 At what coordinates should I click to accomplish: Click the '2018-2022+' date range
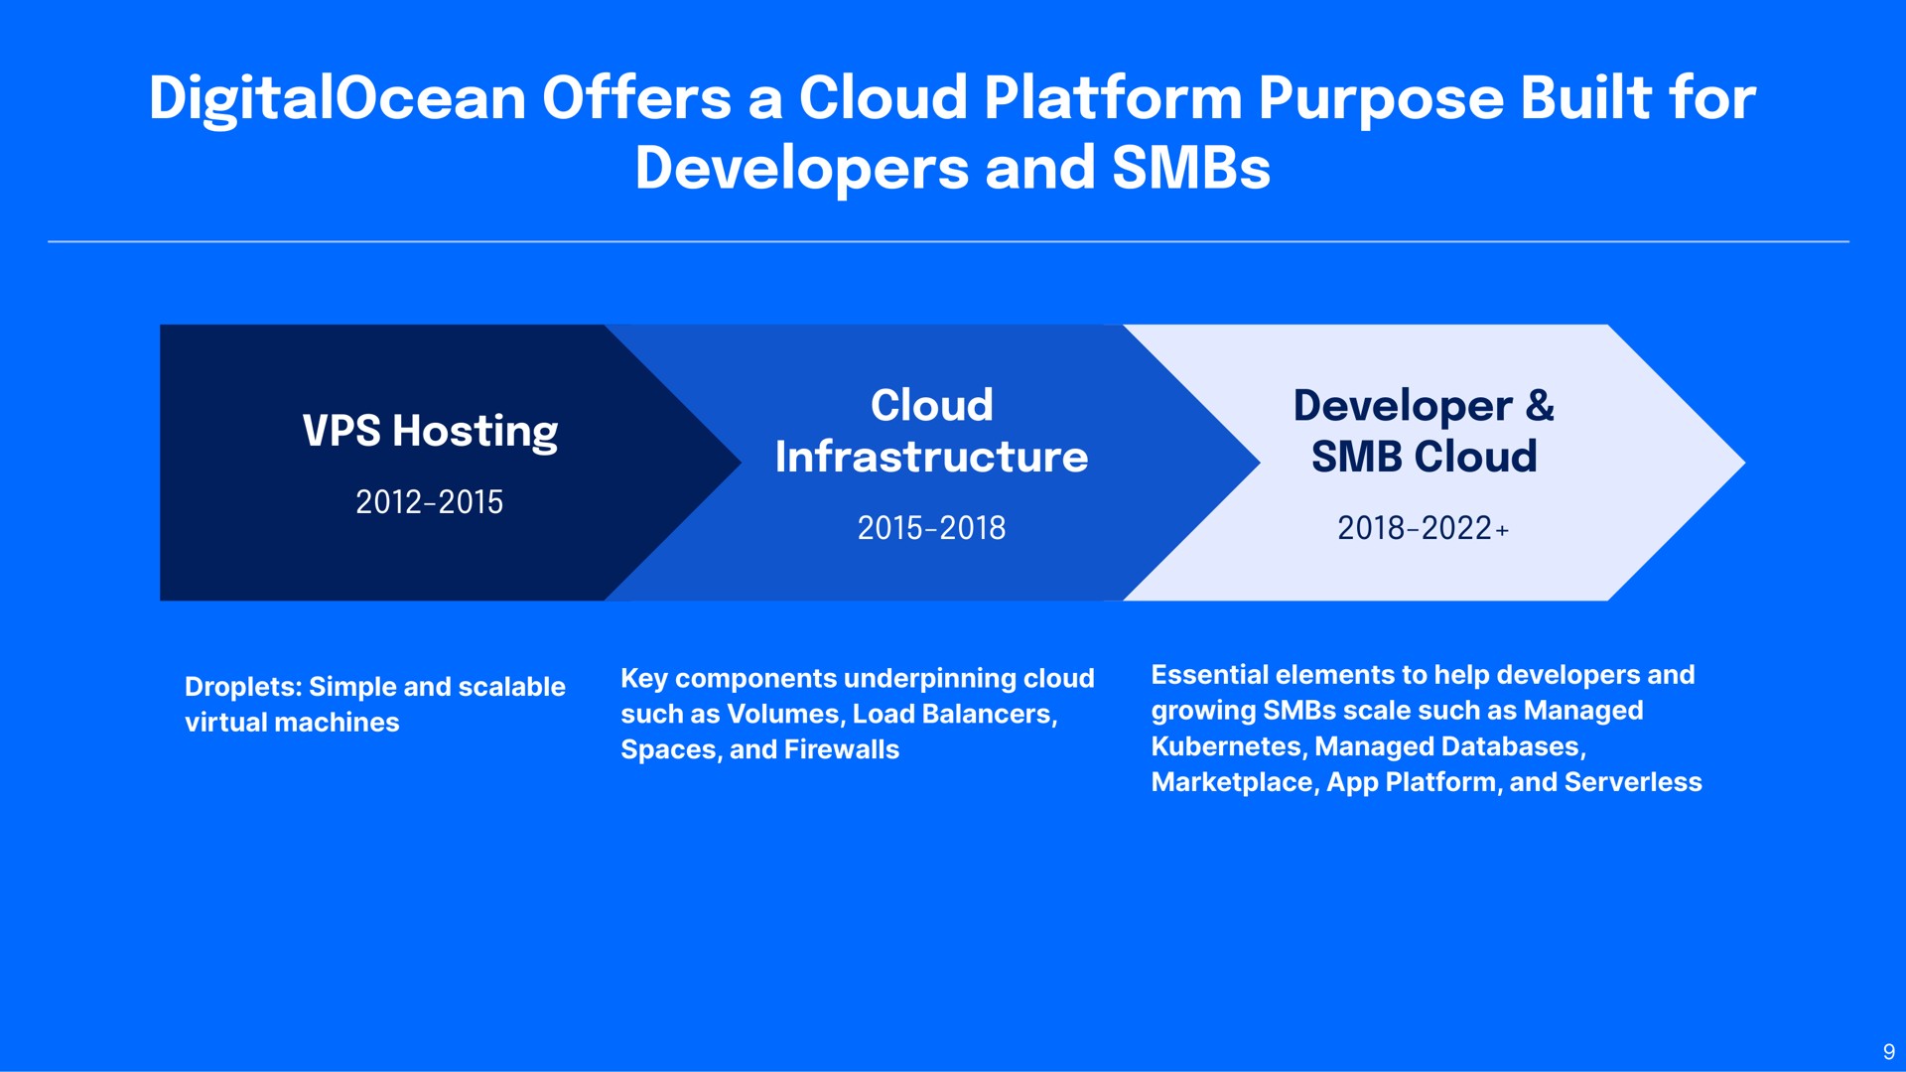tap(1424, 528)
